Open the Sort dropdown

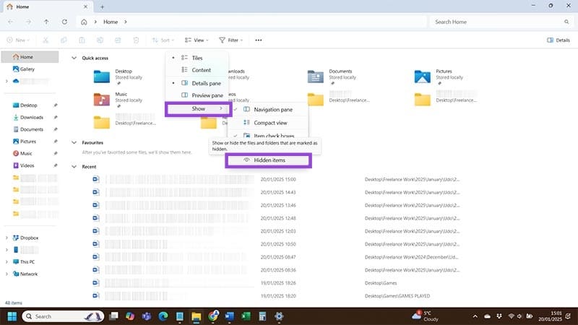(161, 40)
